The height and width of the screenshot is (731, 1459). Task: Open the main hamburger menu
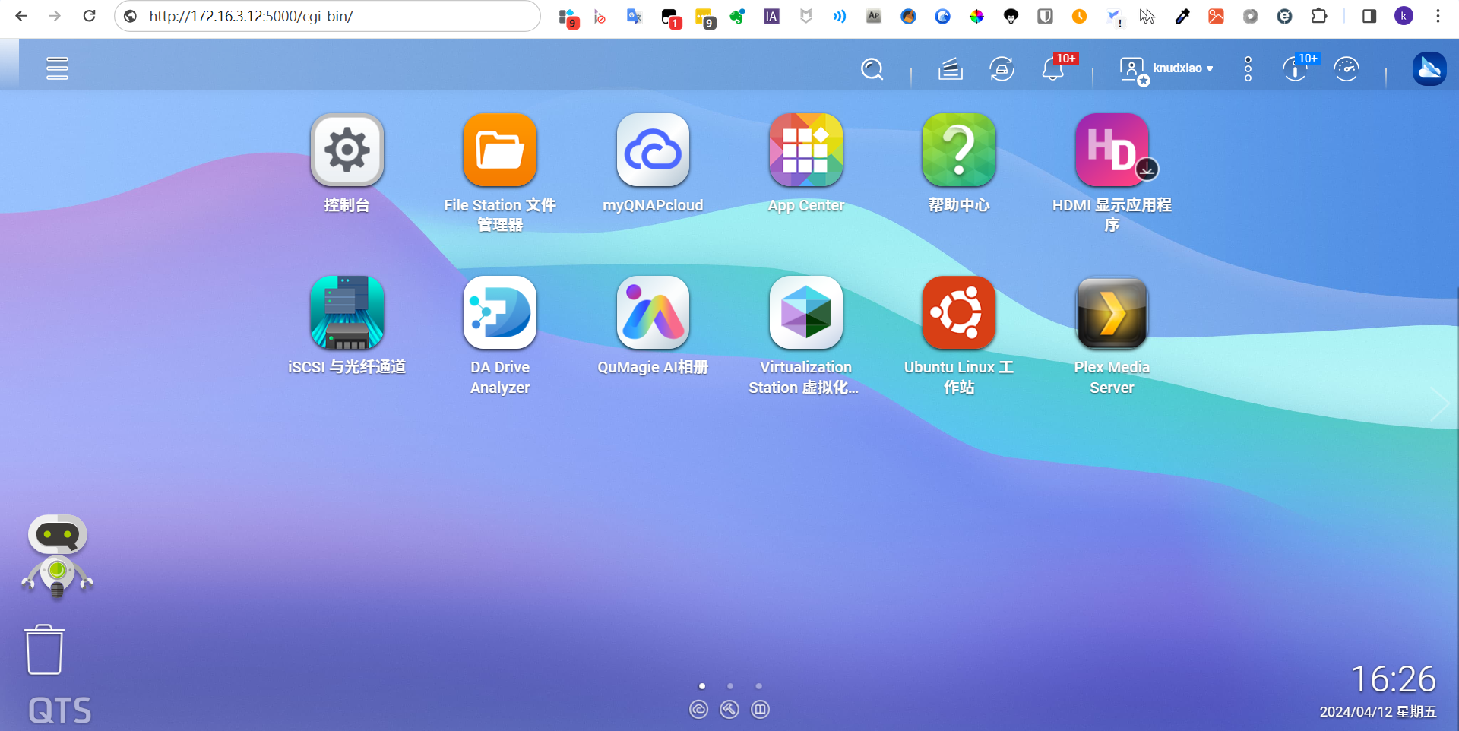tap(57, 68)
